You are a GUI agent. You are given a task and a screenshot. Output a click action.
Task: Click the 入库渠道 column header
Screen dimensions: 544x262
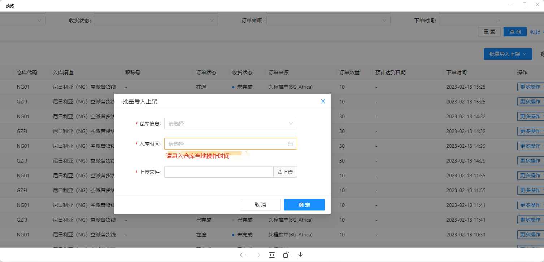point(63,72)
